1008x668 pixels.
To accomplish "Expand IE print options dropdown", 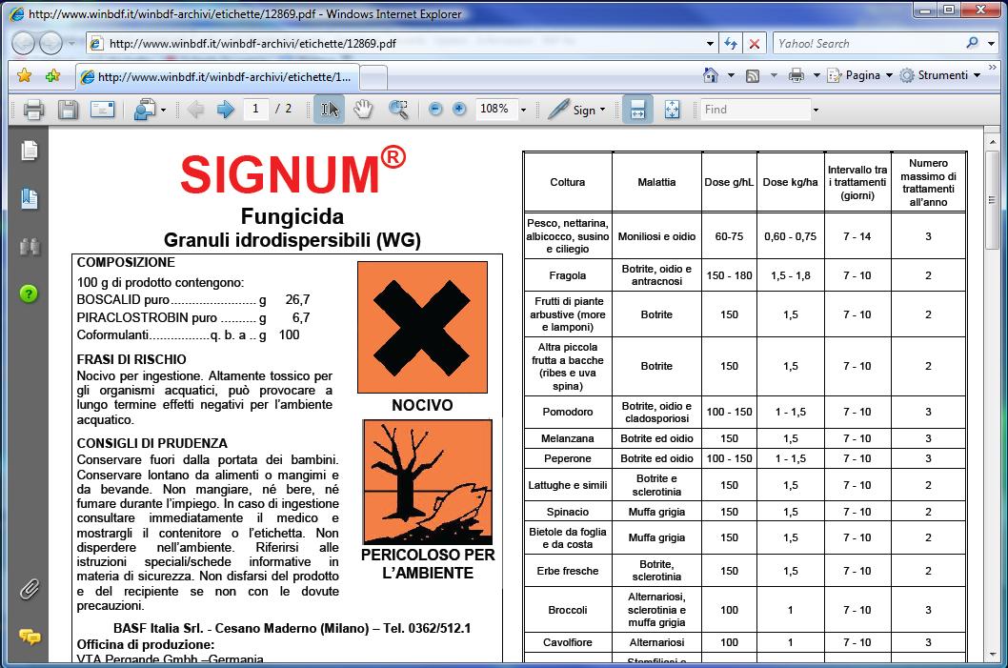I will pos(816,76).
